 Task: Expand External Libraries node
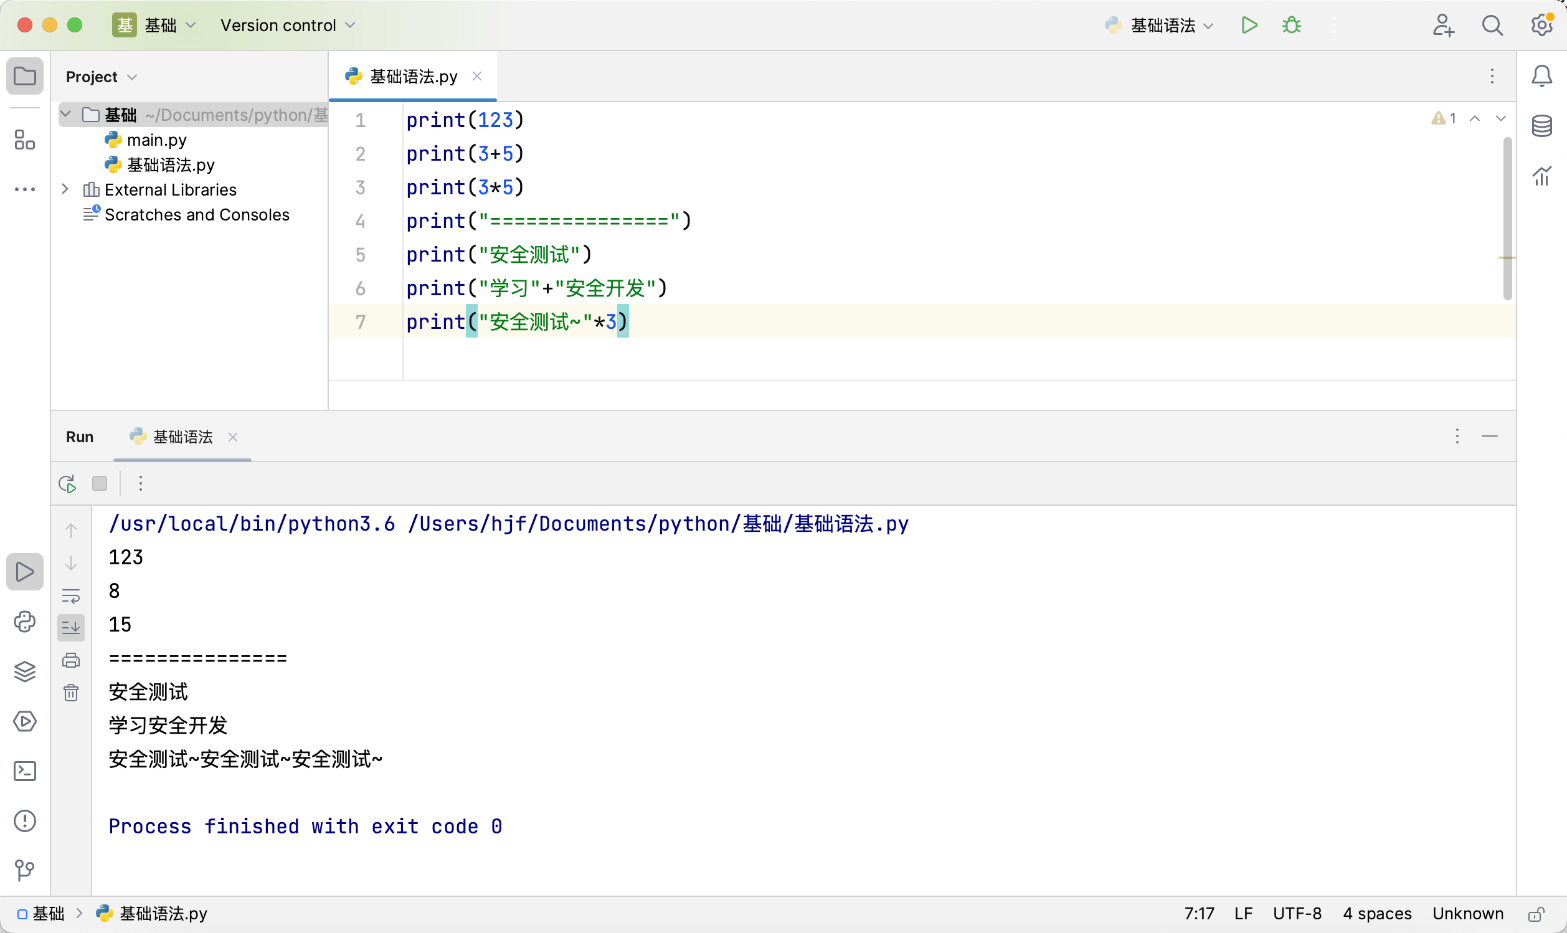[65, 189]
